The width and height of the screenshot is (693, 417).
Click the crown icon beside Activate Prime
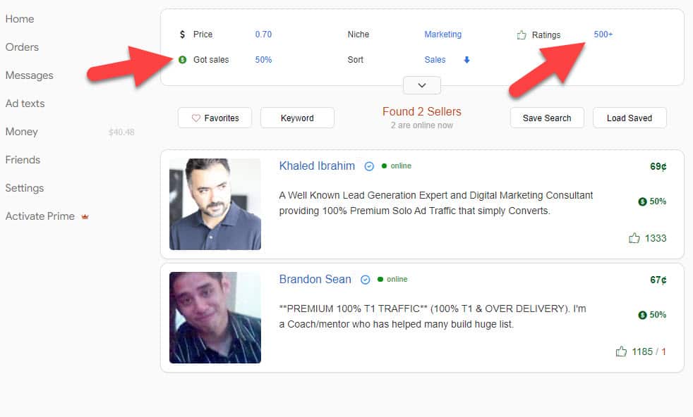pos(85,217)
